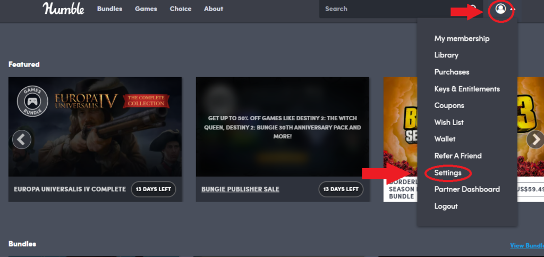
Task: Open the Europa Universalis IV bundle image
Action: tap(95, 127)
